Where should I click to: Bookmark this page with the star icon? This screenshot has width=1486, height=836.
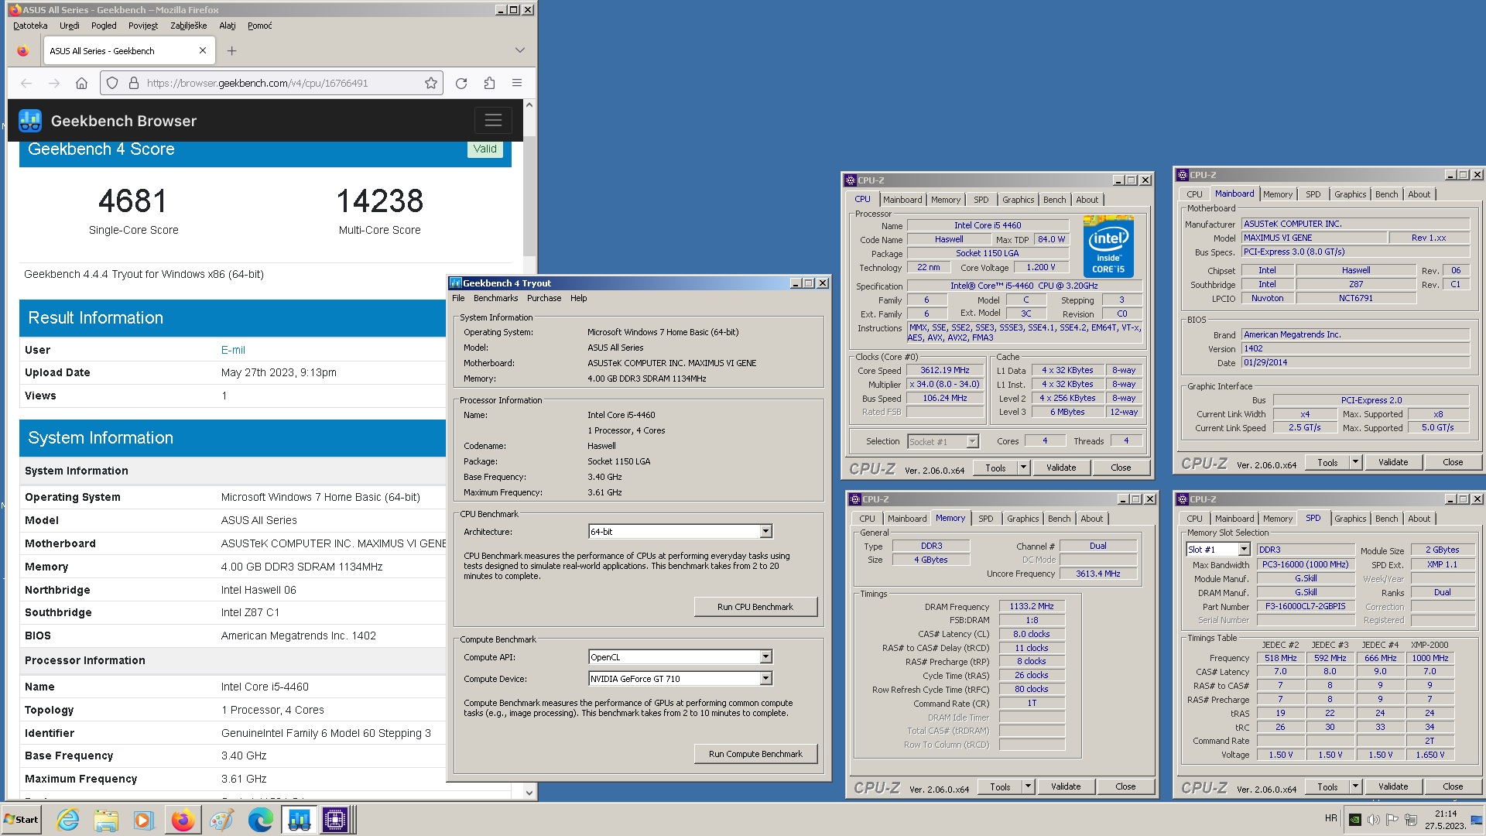pyautogui.click(x=431, y=83)
